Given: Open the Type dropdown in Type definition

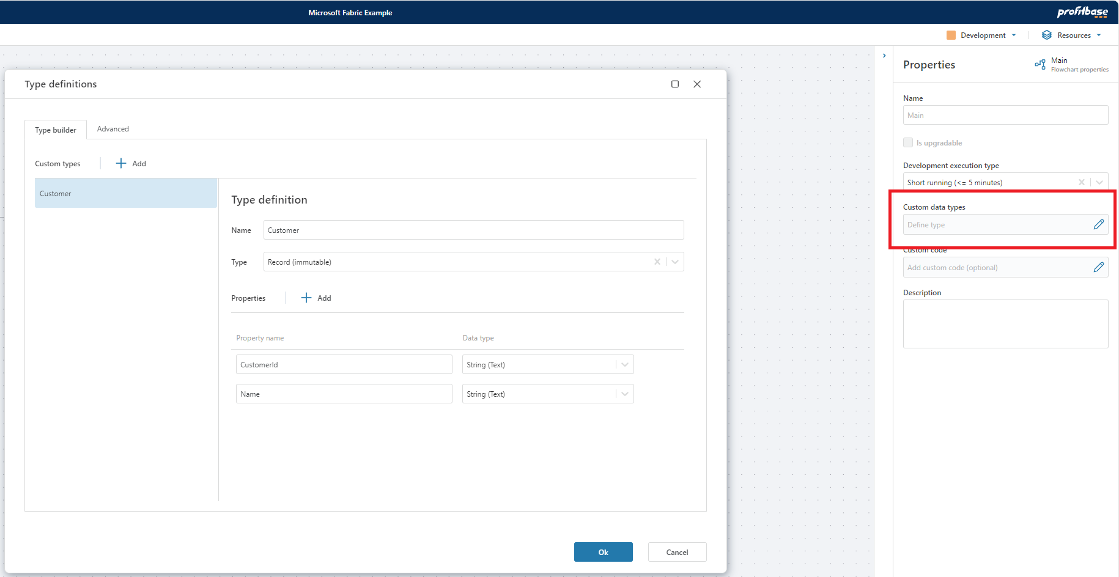Looking at the screenshot, I should point(675,262).
